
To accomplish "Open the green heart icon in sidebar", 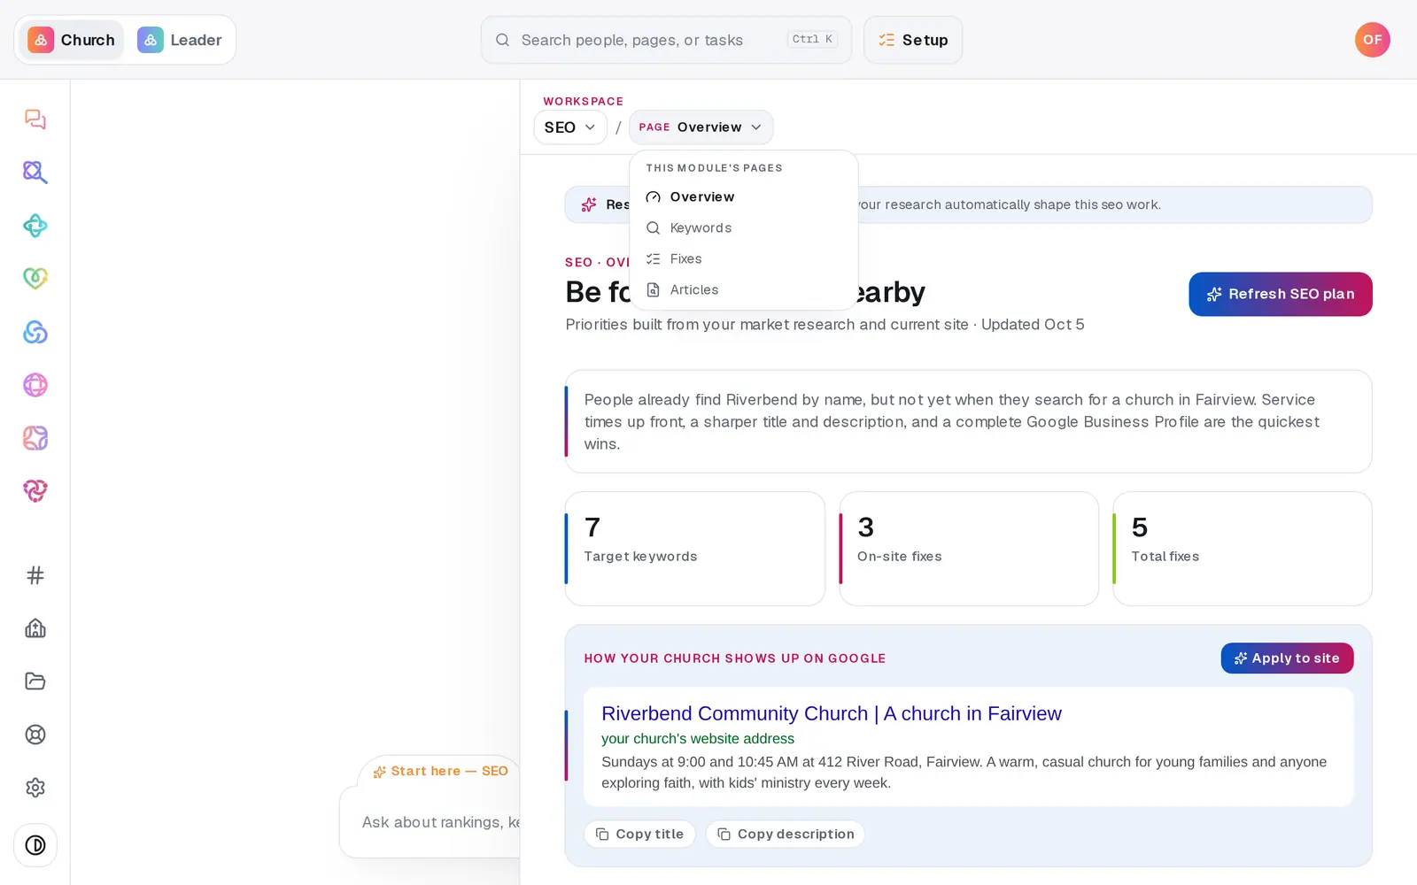I will pyautogui.click(x=35, y=279).
